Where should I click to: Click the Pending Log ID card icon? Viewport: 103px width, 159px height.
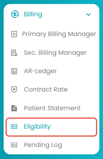[14, 145]
